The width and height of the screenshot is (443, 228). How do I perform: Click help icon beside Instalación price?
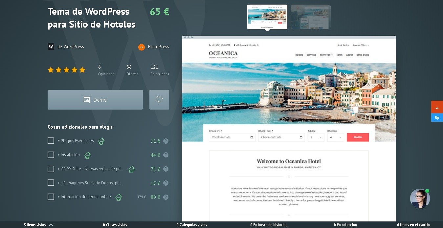coord(166,155)
